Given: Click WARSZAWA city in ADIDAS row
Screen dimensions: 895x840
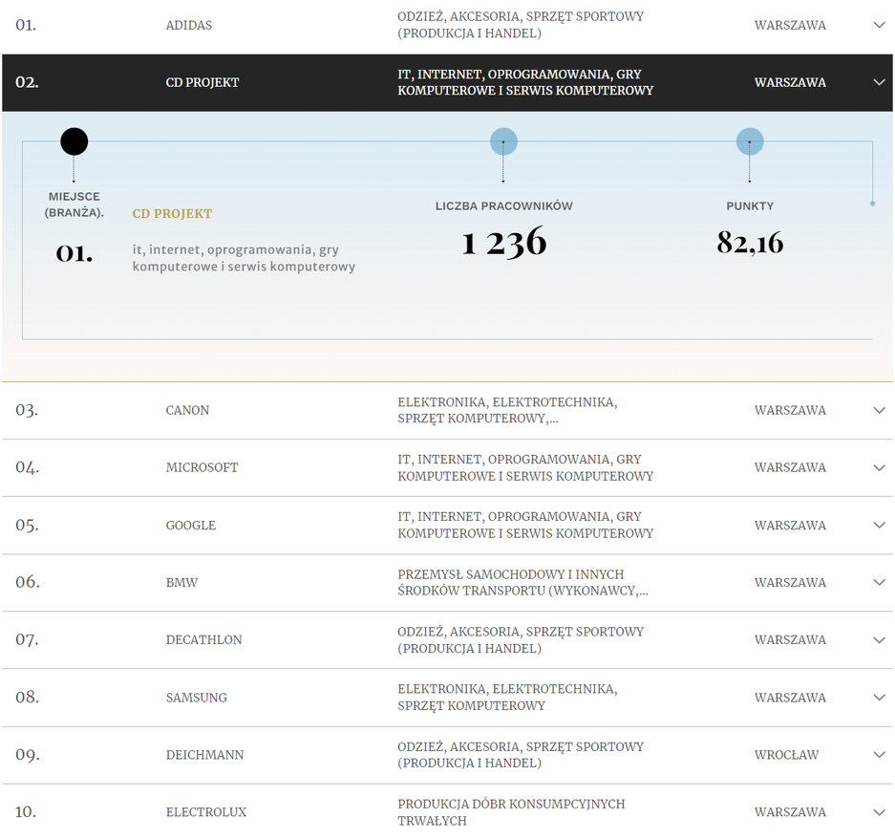Looking at the screenshot, I should pyautogui.click(x=790, y=25).
